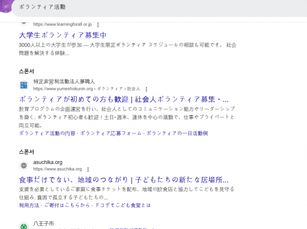The width and height of the screenshot is (307, 229).
Task: Open the ボランティア活動の内容 sitelink
Action: coord(46,133)
